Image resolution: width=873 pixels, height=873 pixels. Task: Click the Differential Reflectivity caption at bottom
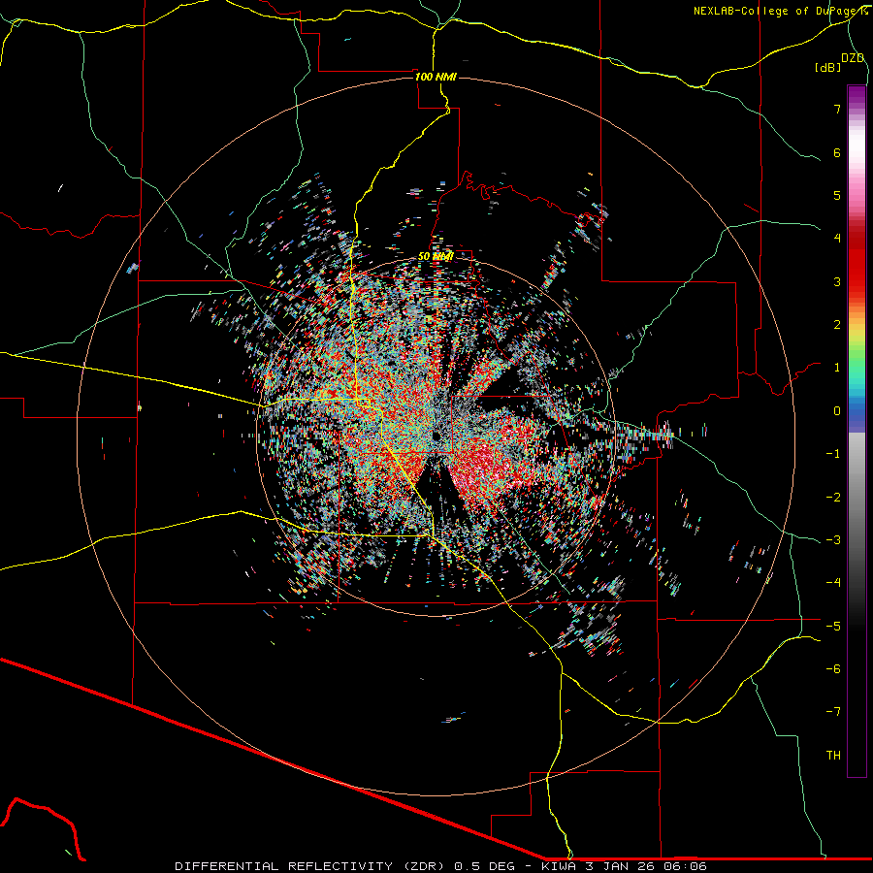click(x=441, y=866)
